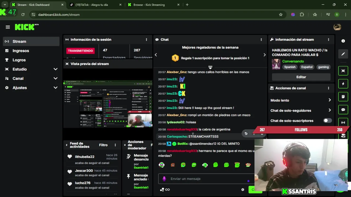Click the microphone icon in message box
351x197 pixels.
click(164, 179)
